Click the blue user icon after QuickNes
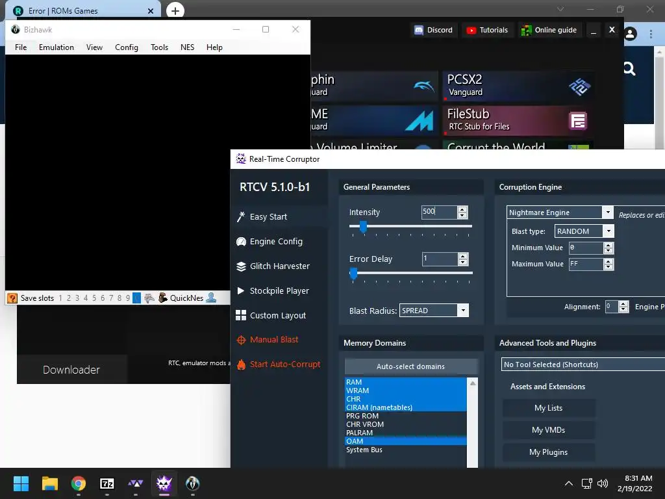Screen dimensions: 665x499 [211, 298]
